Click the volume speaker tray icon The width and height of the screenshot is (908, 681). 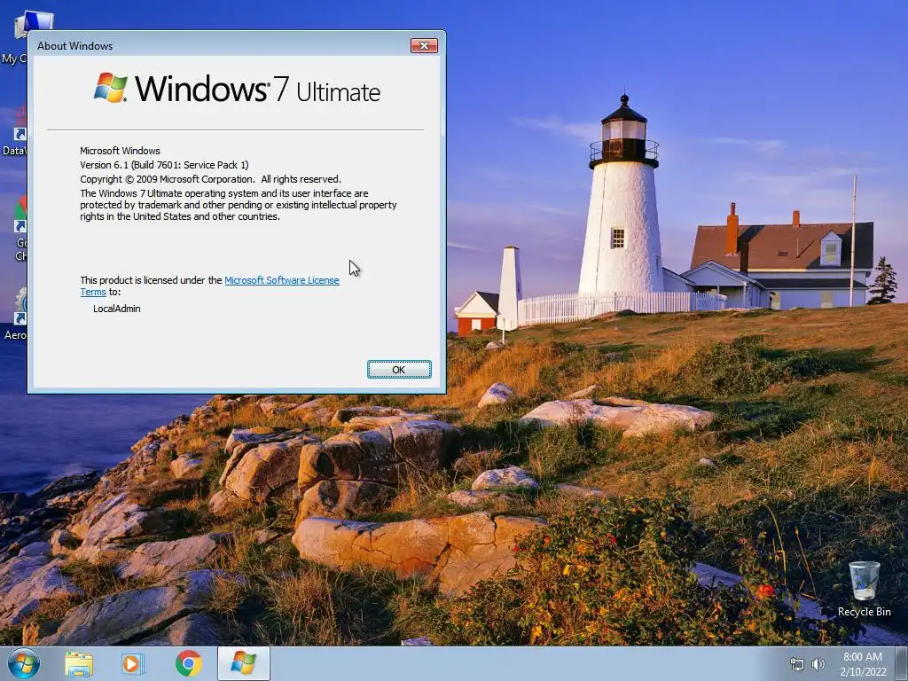click(x=818, y=664)
